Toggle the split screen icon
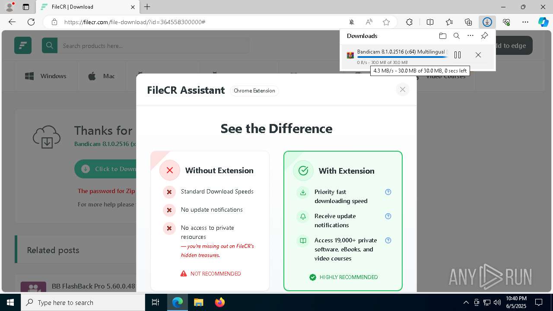The image size is (553, 311). point(430,22)
